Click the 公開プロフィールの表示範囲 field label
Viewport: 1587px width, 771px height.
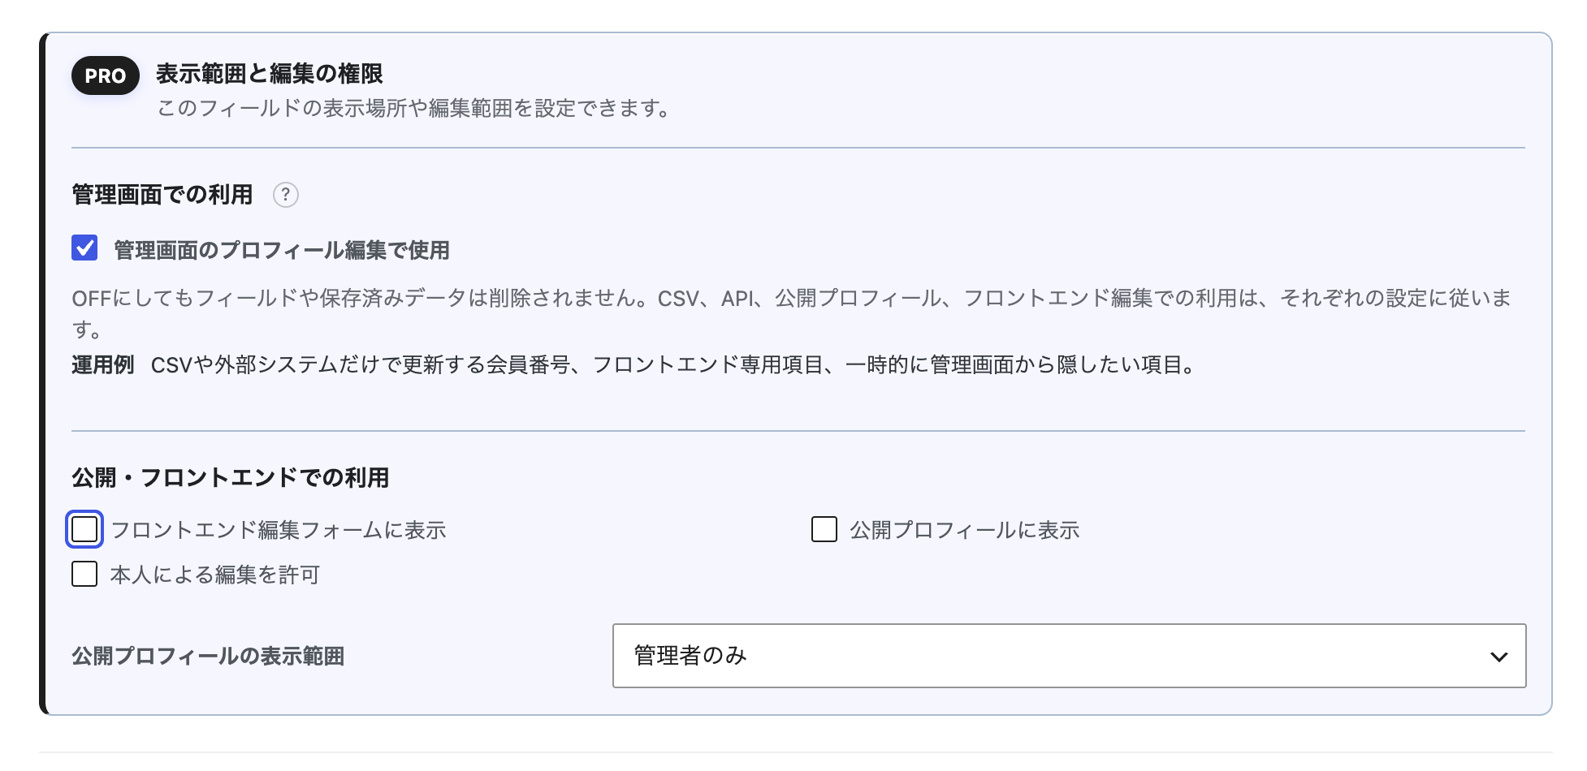(x=208, y=656)
